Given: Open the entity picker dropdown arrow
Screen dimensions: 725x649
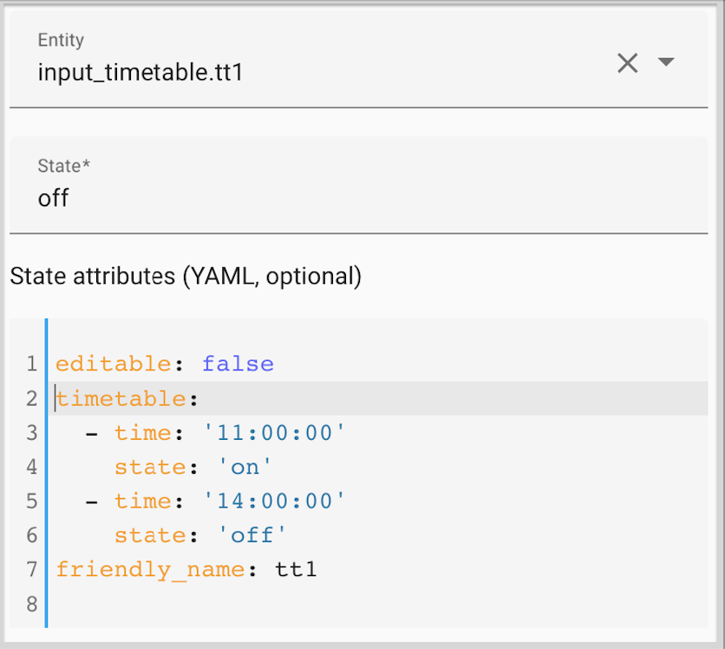Looking at the screenshot, I should tap(666, 63).
